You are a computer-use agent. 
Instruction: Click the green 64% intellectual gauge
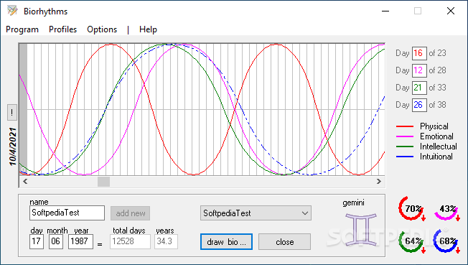412,241
